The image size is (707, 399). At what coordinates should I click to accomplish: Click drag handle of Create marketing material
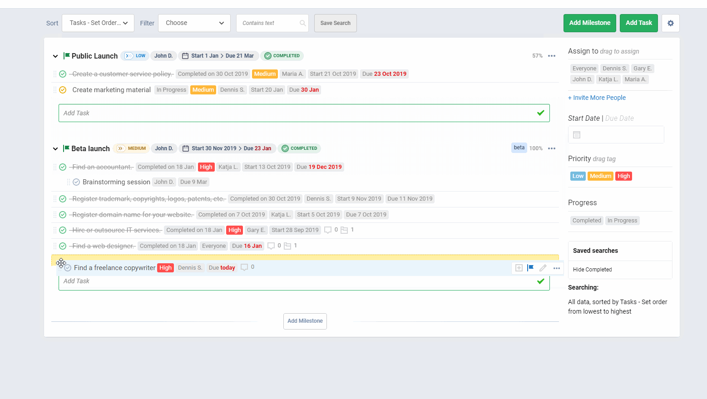click(x=55, y=90)
